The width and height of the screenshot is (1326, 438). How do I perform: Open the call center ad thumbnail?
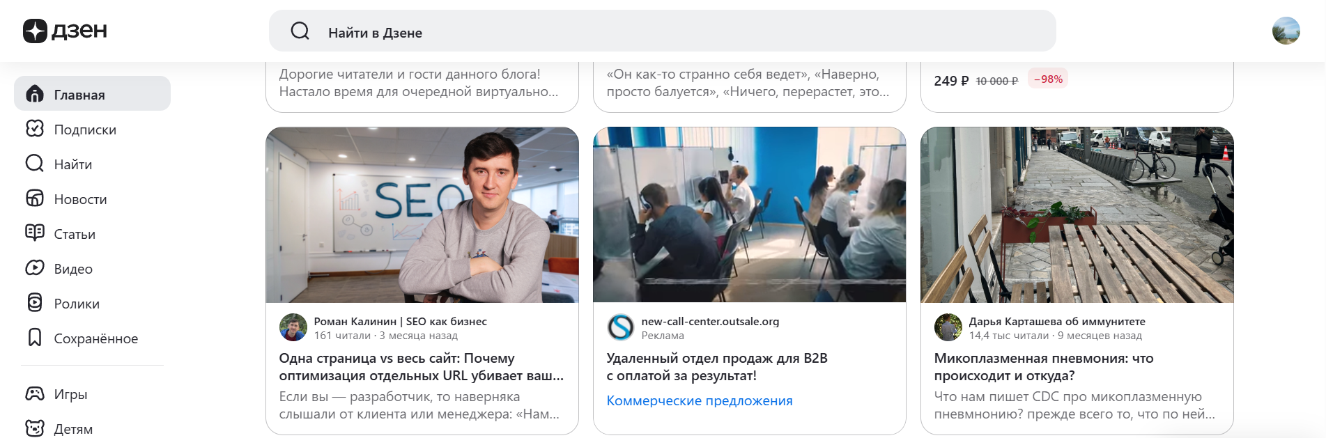tap(750, 214)
